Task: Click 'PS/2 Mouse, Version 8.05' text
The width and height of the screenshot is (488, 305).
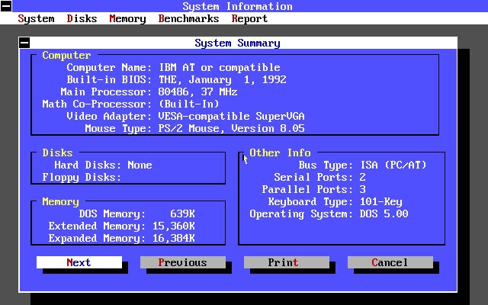Action: [232, 128]
